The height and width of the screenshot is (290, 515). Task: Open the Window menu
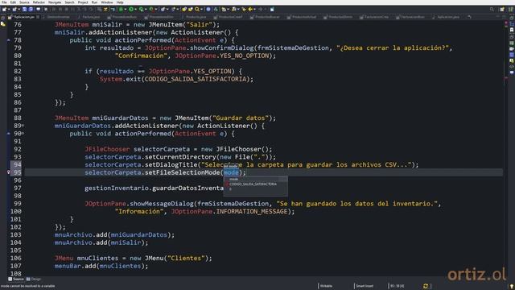107,2
